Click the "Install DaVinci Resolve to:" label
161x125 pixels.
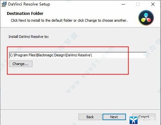pyautogui.click(x=29, y=37)
